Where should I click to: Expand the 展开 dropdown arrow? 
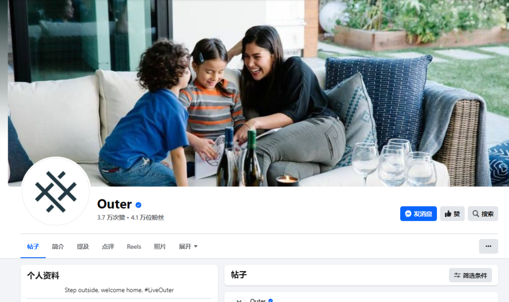pyautogui.click(x=196, y=246)
